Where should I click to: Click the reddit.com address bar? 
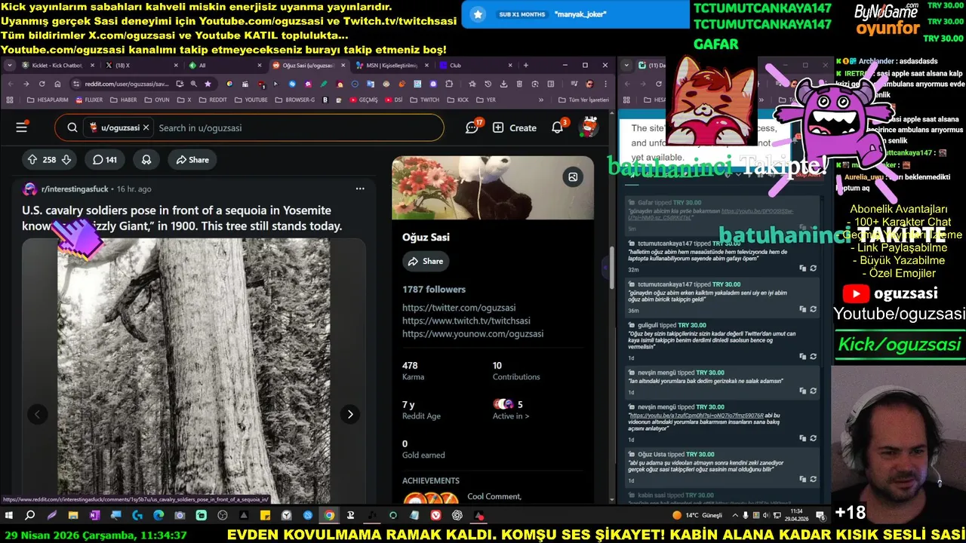tap(127, 84)
